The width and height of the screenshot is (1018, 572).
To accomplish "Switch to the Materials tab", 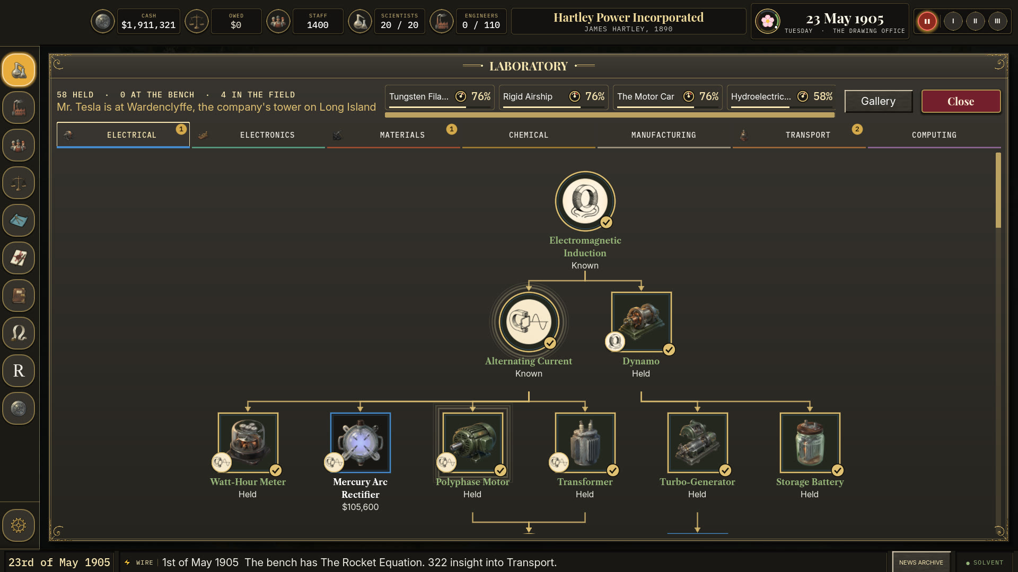I will (393, 135).
